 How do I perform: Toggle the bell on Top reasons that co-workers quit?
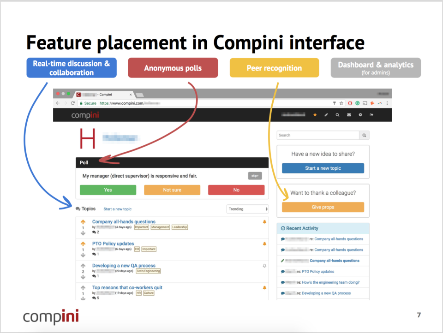(x=264, y=287)
